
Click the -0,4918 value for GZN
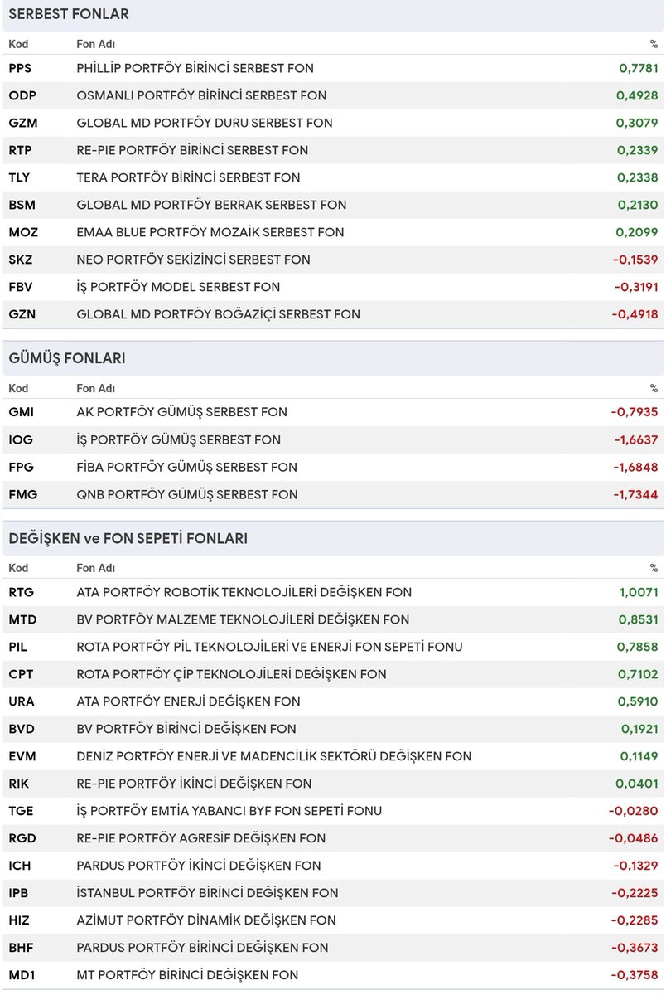tap(635, 314)
